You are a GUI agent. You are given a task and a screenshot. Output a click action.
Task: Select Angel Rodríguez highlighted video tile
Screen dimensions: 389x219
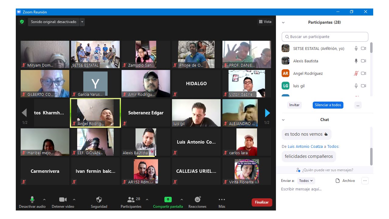95,113
